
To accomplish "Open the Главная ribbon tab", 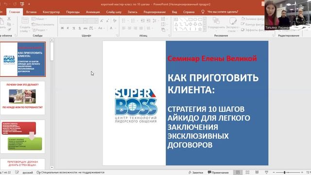I will 15,12.
